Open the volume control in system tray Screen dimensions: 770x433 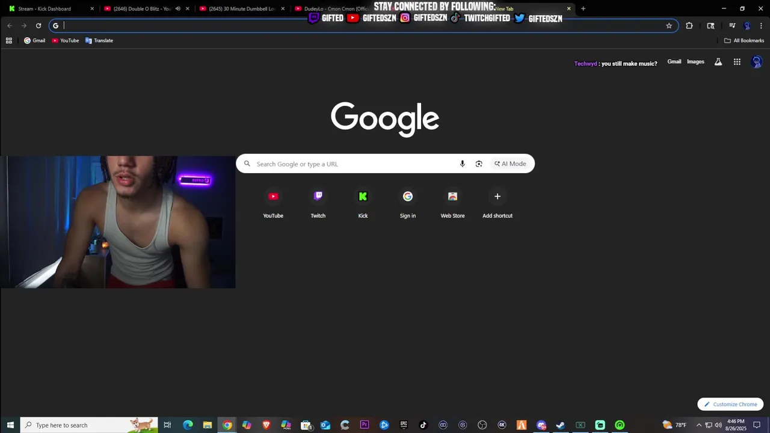[x=718, y=425]
